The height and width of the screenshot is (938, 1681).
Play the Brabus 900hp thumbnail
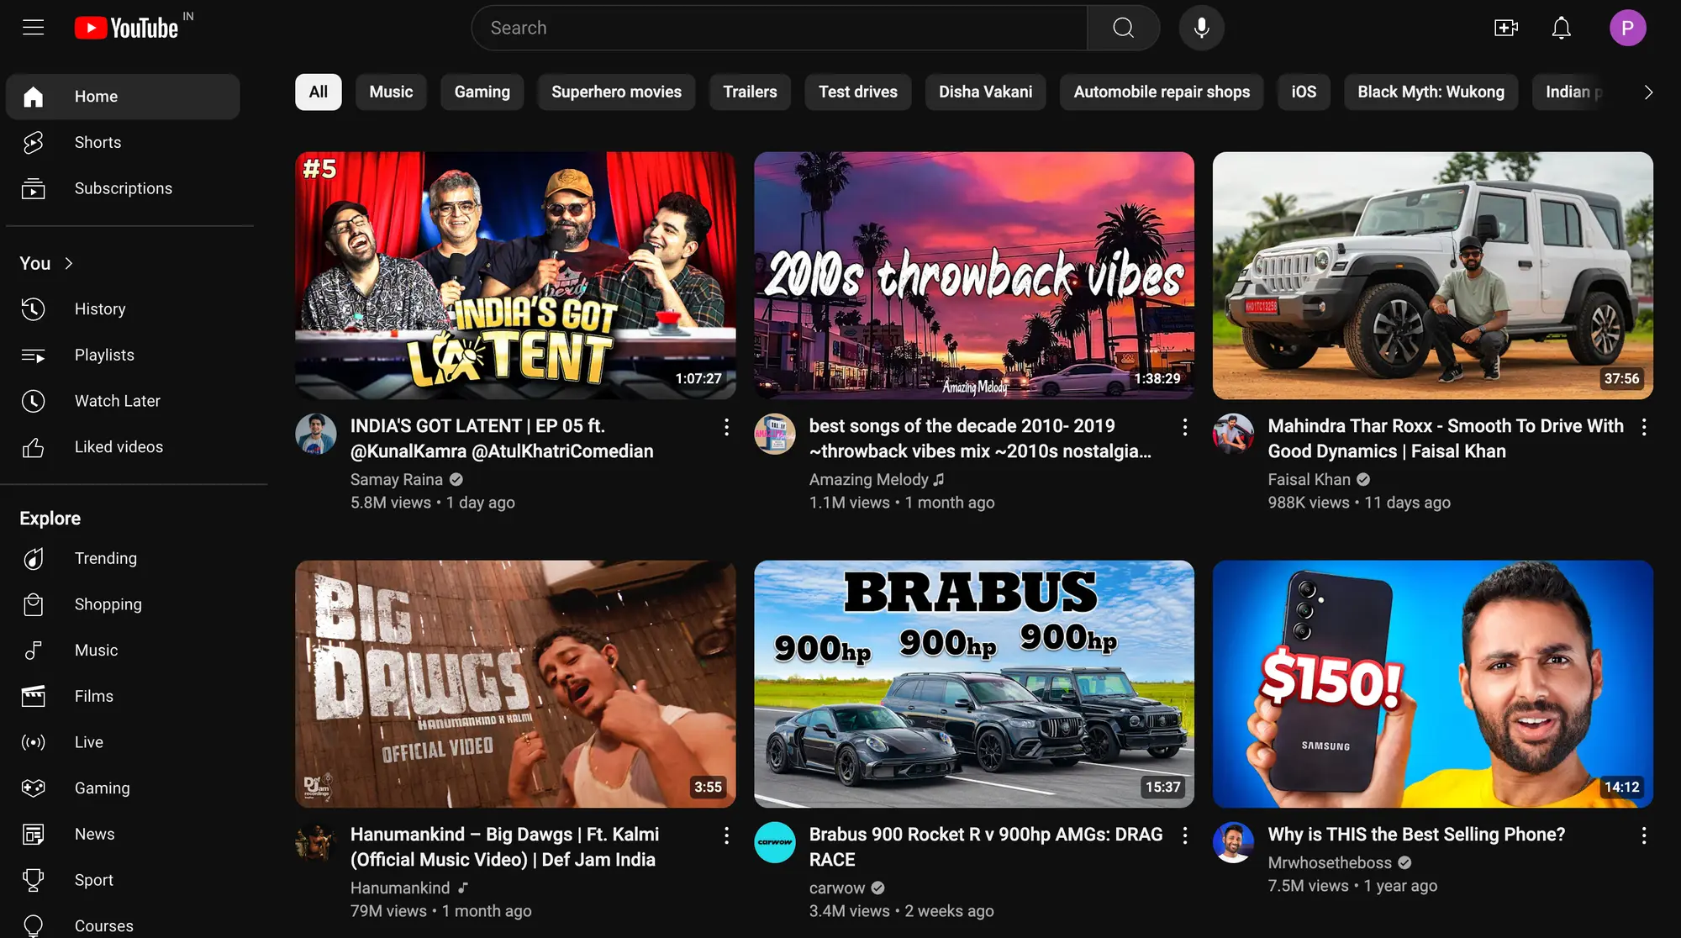pyautogui.click(x=974, y=684)
